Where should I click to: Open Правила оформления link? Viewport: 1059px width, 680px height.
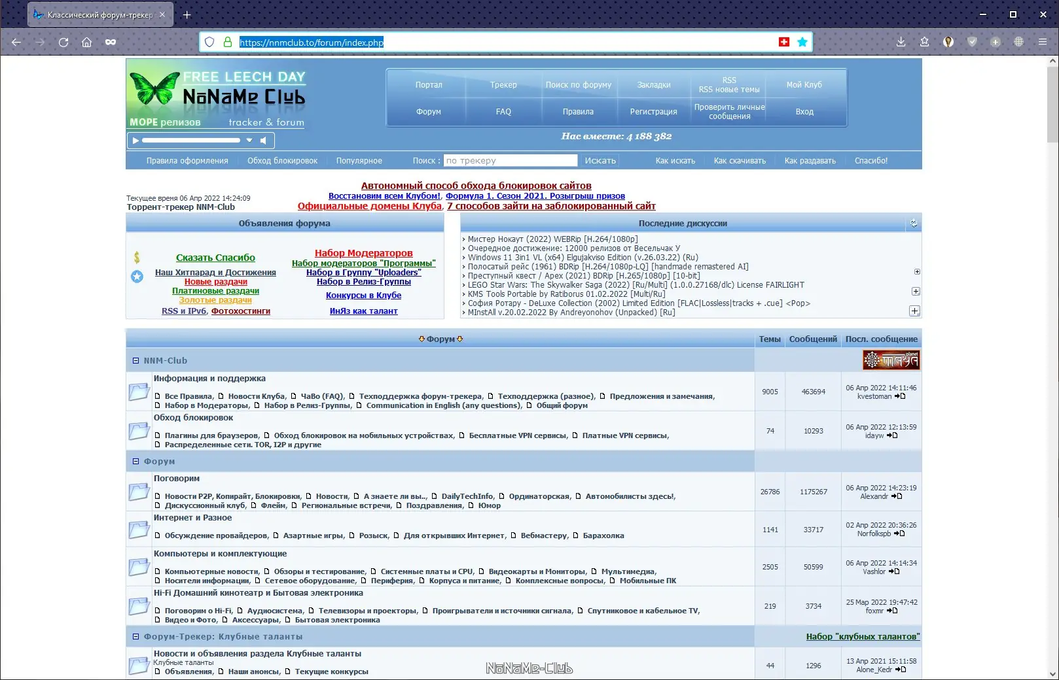(x=187, y=161)
